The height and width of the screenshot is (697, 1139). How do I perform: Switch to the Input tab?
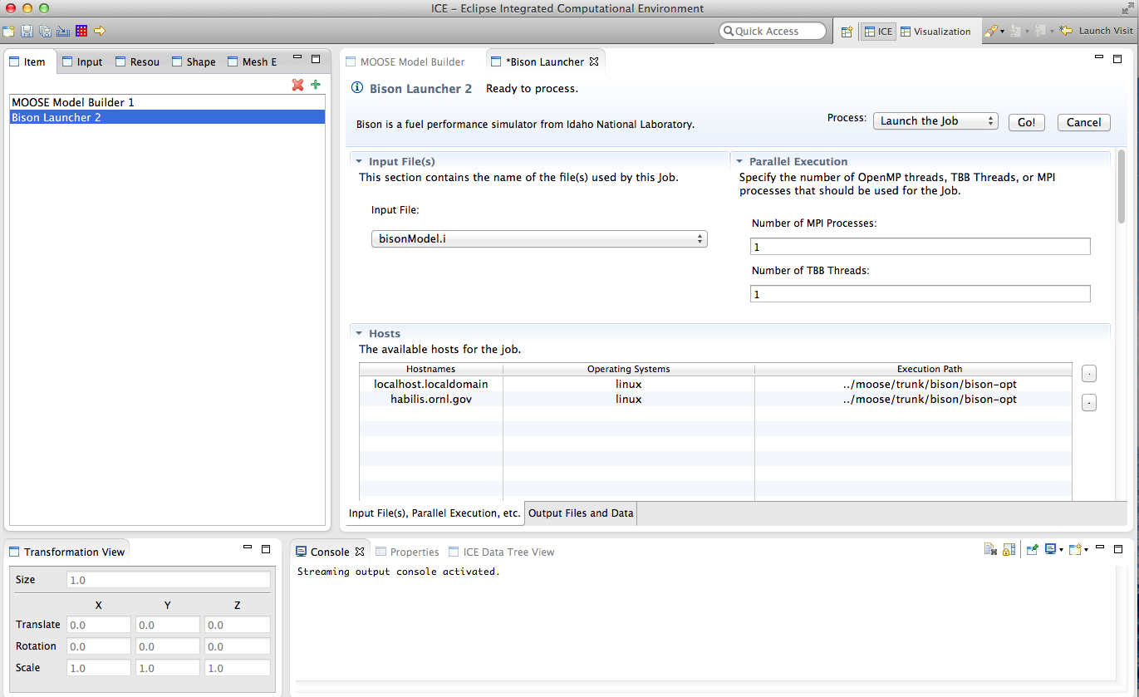pos(82,61)
